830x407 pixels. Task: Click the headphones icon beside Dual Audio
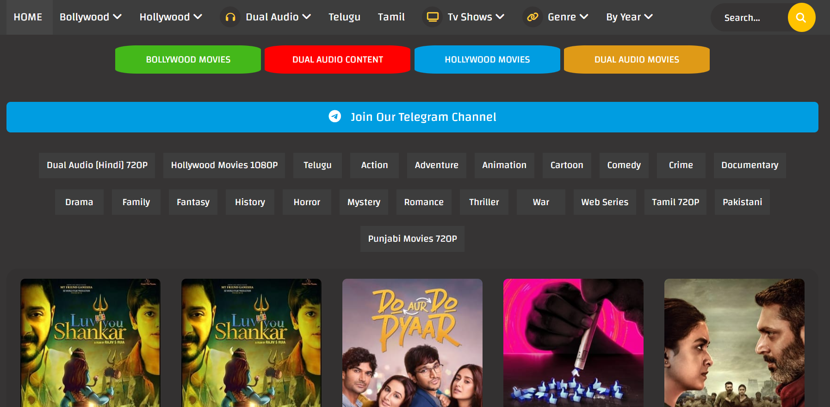pos(230,17)
